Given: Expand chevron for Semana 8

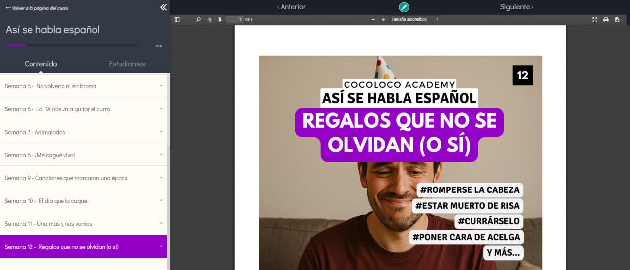Looking at the screenshot, I should coord(161,154).
